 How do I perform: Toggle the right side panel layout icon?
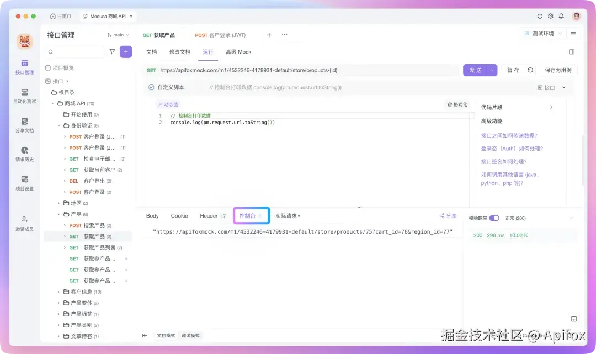(x=571, y=52)
